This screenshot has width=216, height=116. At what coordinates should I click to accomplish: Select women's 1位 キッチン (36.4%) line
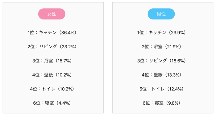tap(52, 33)
